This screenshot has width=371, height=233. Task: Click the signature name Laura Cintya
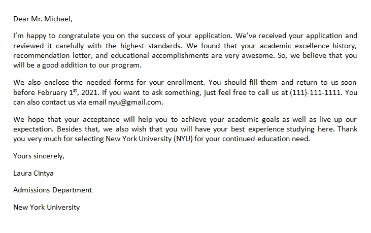click(33, 173)
